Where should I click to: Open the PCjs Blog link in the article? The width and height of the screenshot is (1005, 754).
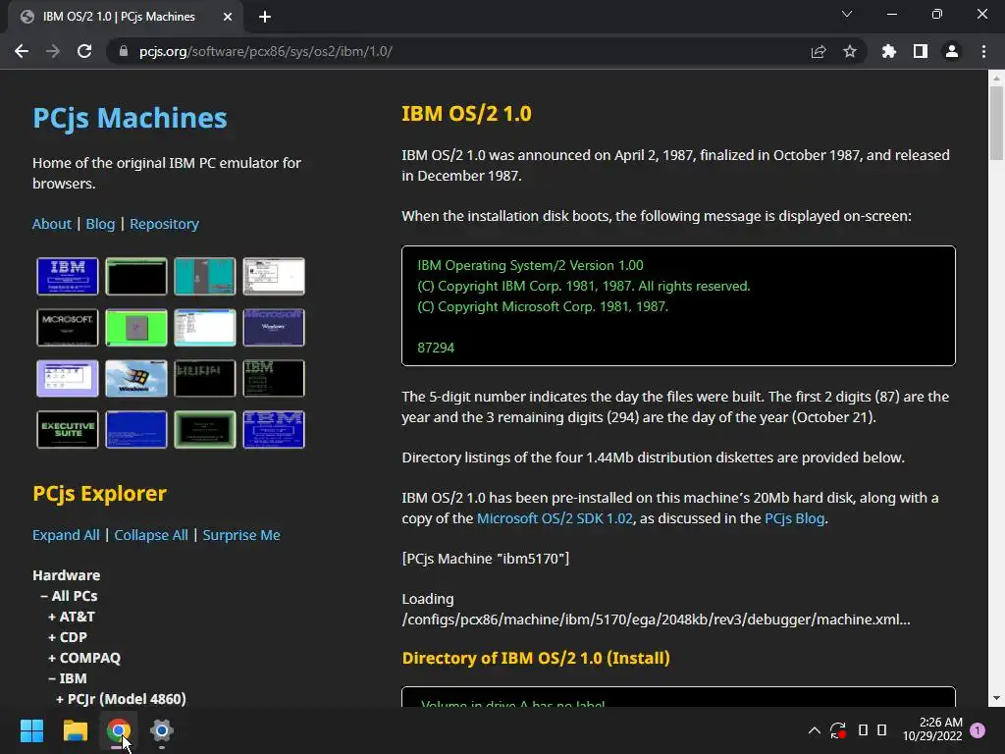[794, 518]
